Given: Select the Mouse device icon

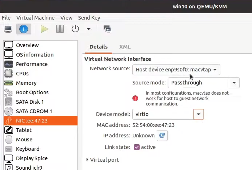Looking at the screenshot, I should pos(9,140).
